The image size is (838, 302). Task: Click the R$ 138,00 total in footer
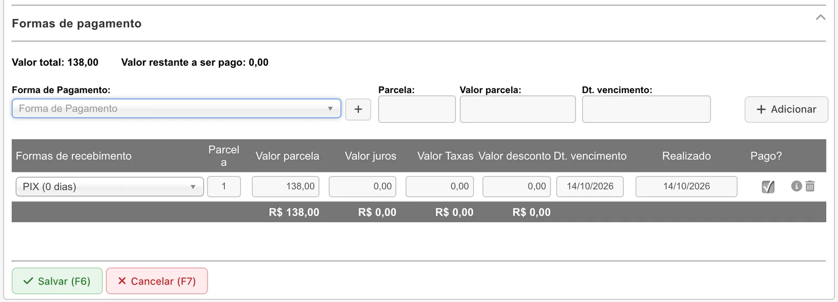click(294, 212)
